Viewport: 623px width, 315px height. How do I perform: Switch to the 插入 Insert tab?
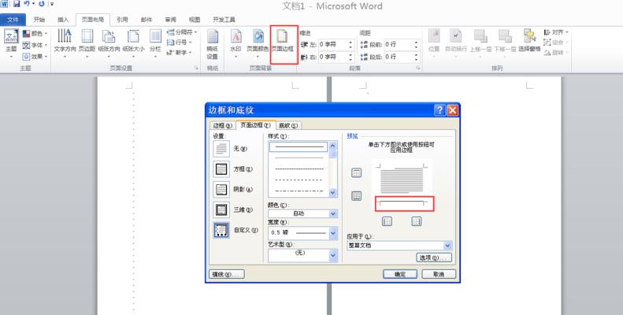pos(63,20)
